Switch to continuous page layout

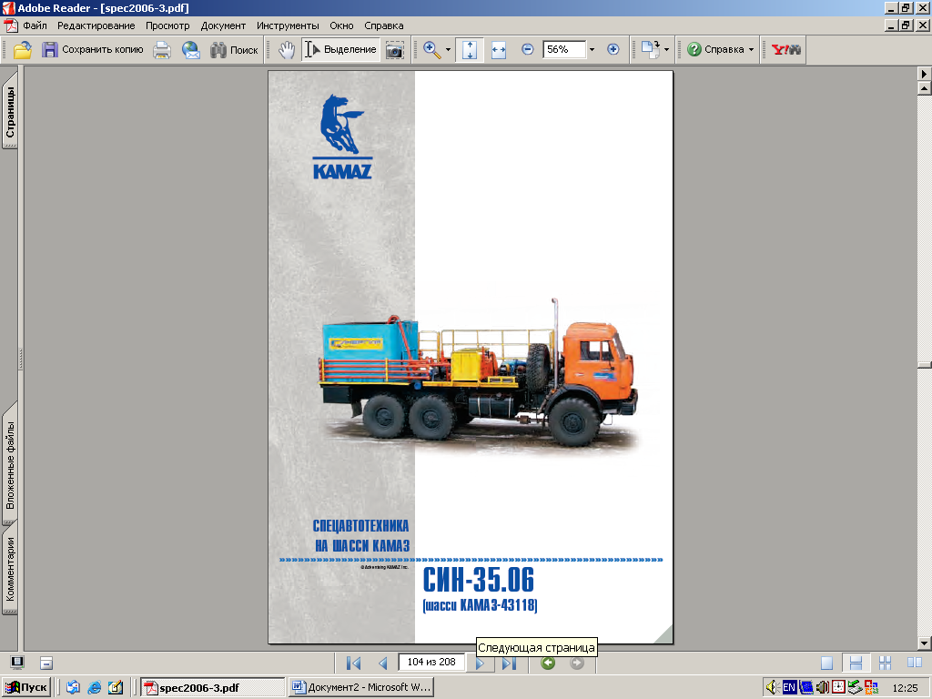point(856,663)
